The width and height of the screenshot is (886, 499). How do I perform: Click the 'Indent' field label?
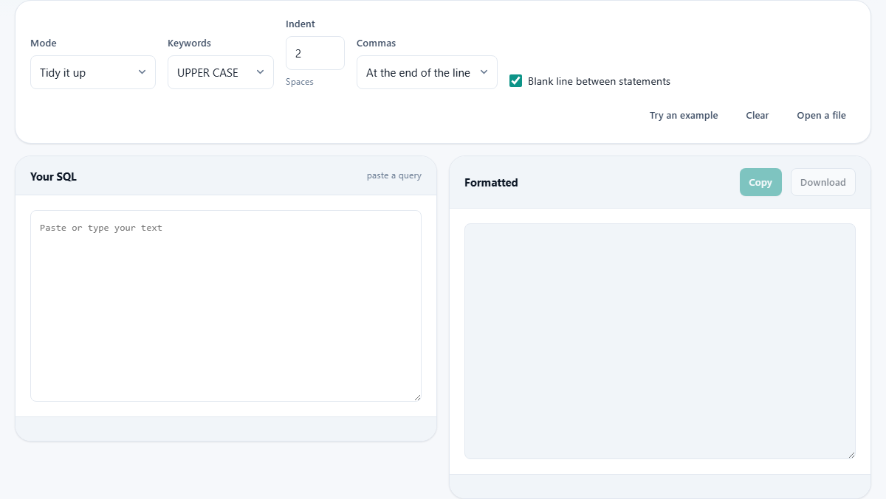301,24
